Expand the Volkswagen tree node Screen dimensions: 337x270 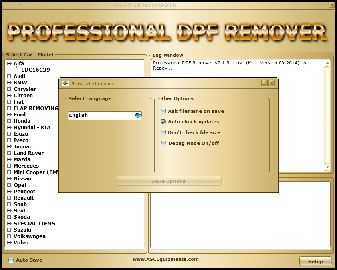[9, 236]
